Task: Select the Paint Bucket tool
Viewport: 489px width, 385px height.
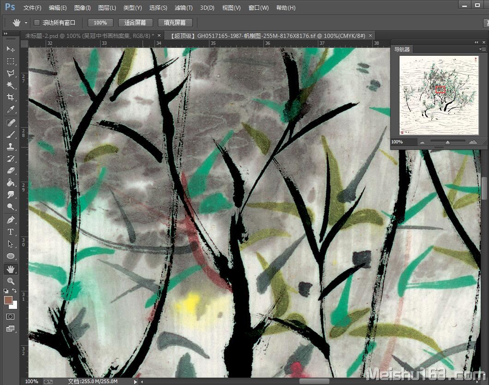Action: point(11,183)
